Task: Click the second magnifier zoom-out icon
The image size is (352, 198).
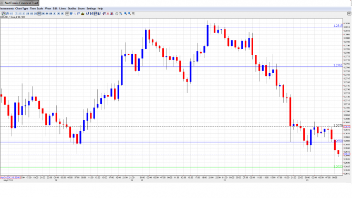Action: click(129, 14)
